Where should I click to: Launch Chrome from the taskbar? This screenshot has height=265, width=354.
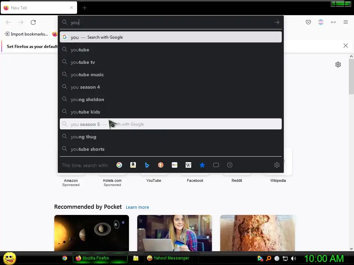(x=65, y=258)
